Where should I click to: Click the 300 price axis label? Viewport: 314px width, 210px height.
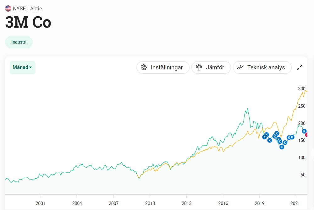click(301, 89)
